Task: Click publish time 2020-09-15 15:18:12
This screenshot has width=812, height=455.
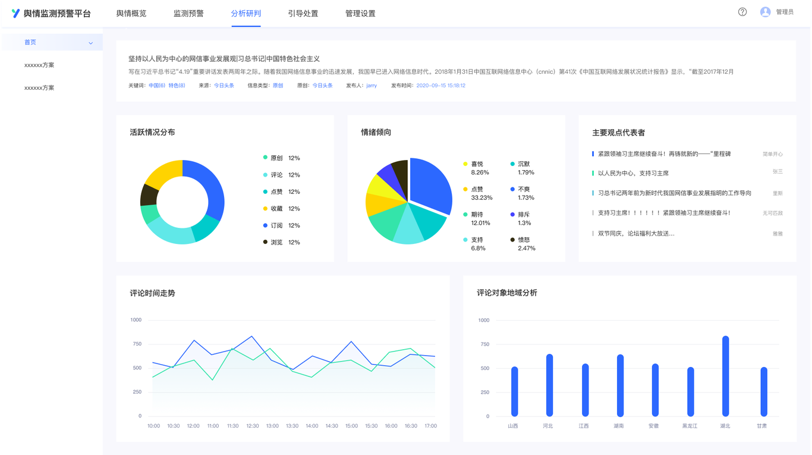Action: click(441, 86)
